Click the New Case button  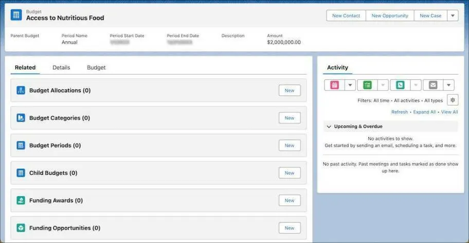coord(430,15)
